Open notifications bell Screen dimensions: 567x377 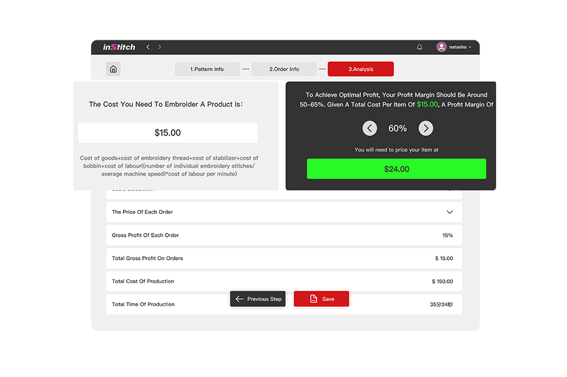click(x=420, y=47)
